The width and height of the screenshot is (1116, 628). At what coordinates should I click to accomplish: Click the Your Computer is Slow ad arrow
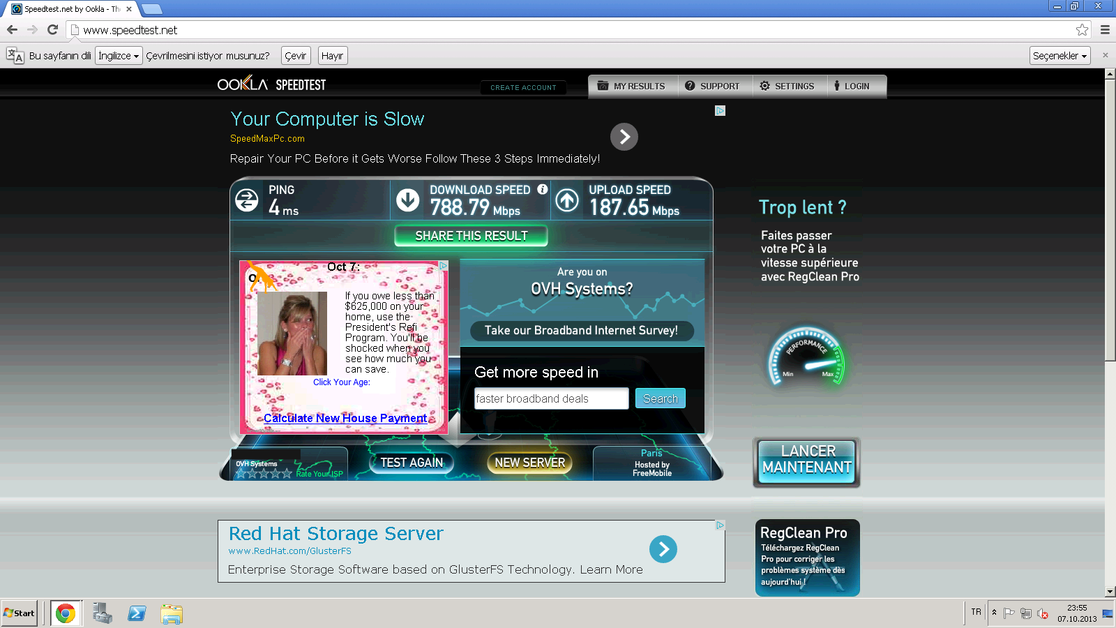pos(624,137)
